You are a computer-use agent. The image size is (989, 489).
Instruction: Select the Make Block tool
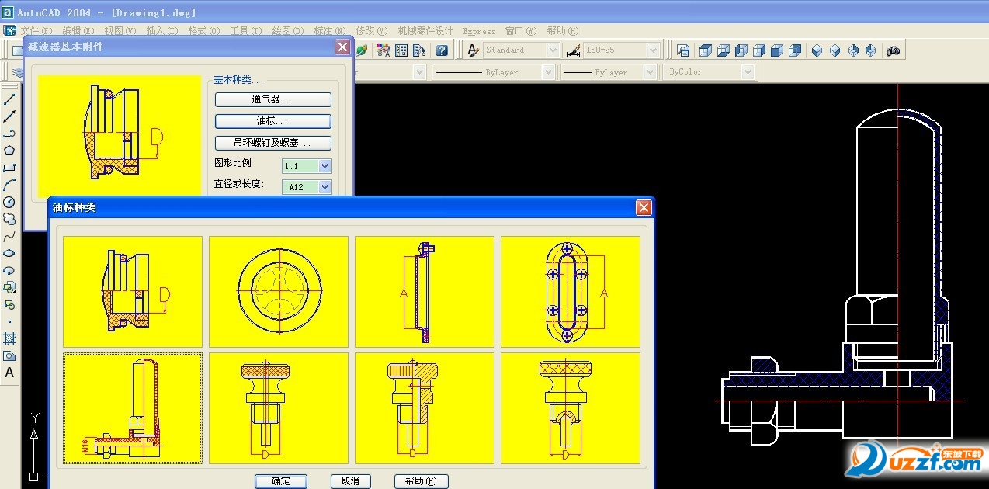(9, 304)
